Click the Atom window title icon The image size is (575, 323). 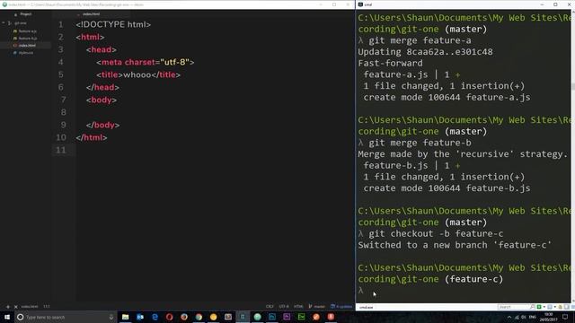pos(4,4)
